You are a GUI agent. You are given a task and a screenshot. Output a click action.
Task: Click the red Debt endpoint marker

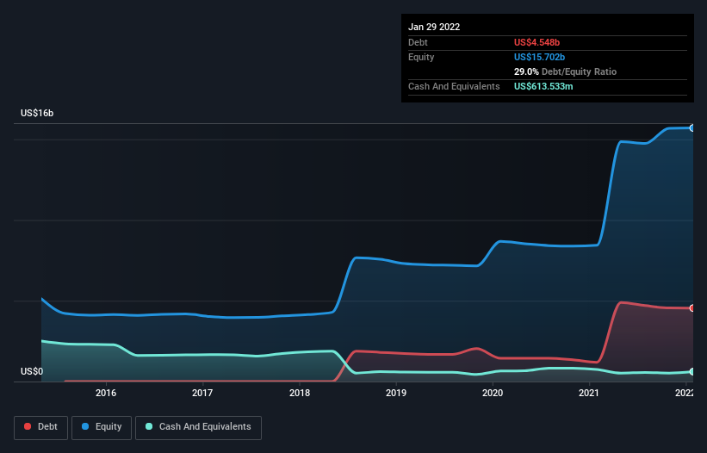pyautogui.click(x=692, y=308)
